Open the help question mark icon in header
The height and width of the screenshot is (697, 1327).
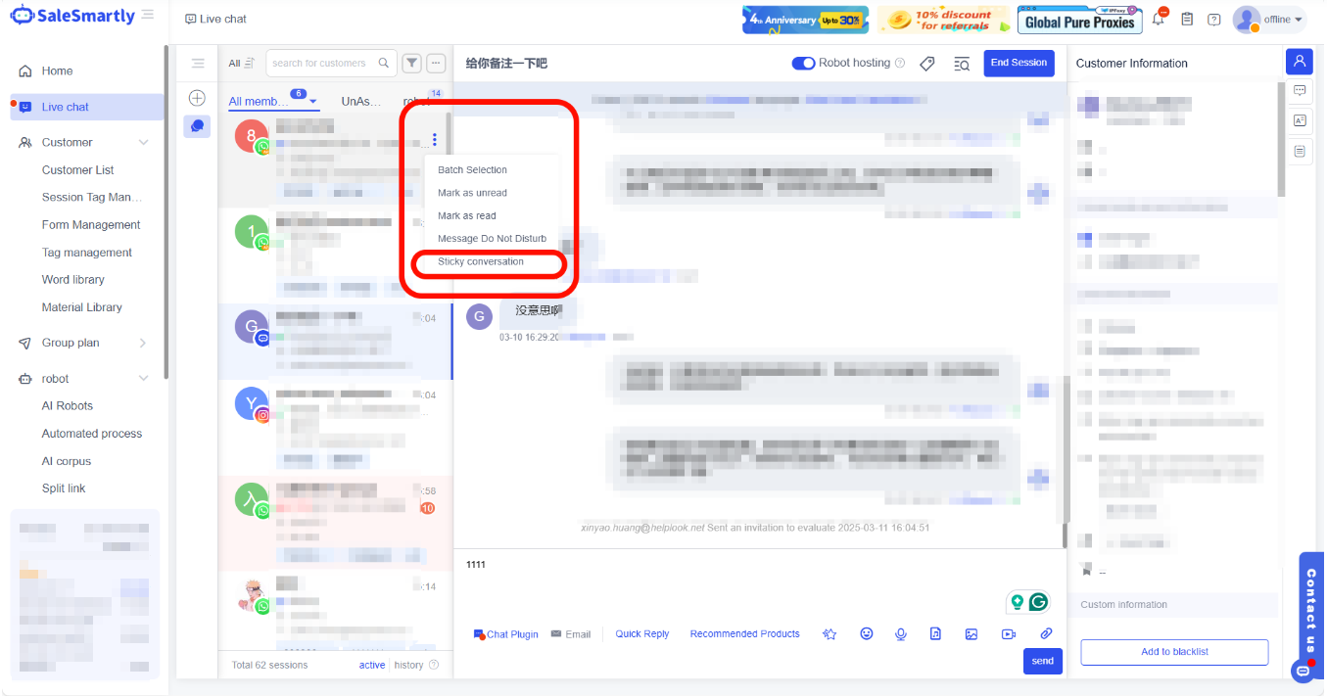click(x=1214, y=19)
